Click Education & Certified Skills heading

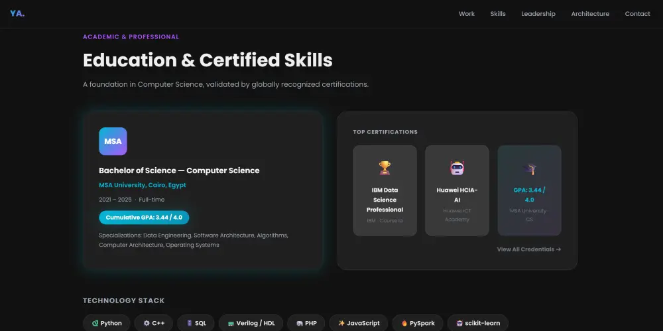pos(208,60)
